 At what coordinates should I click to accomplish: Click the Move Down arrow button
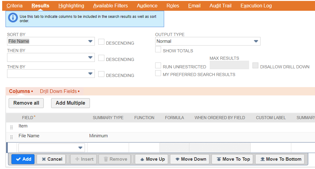190,159
